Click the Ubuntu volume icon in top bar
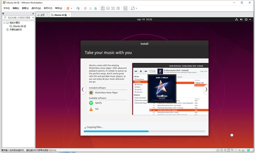Image resolution: width=255 pixels, height=153 pixels. point(241,19)
